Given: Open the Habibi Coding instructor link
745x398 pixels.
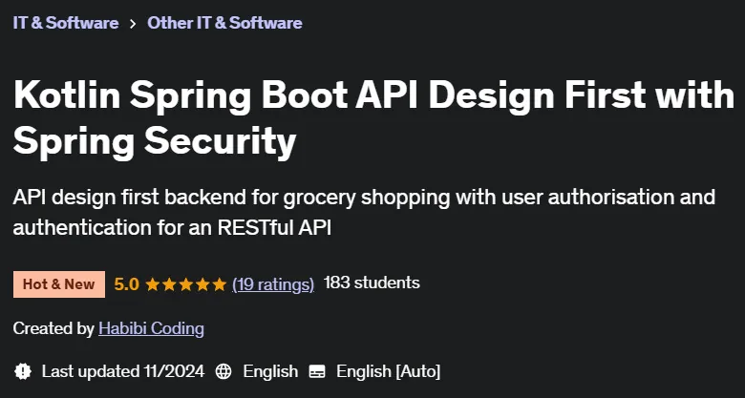Looking at the screenshot, I should [x=151, y=328].
